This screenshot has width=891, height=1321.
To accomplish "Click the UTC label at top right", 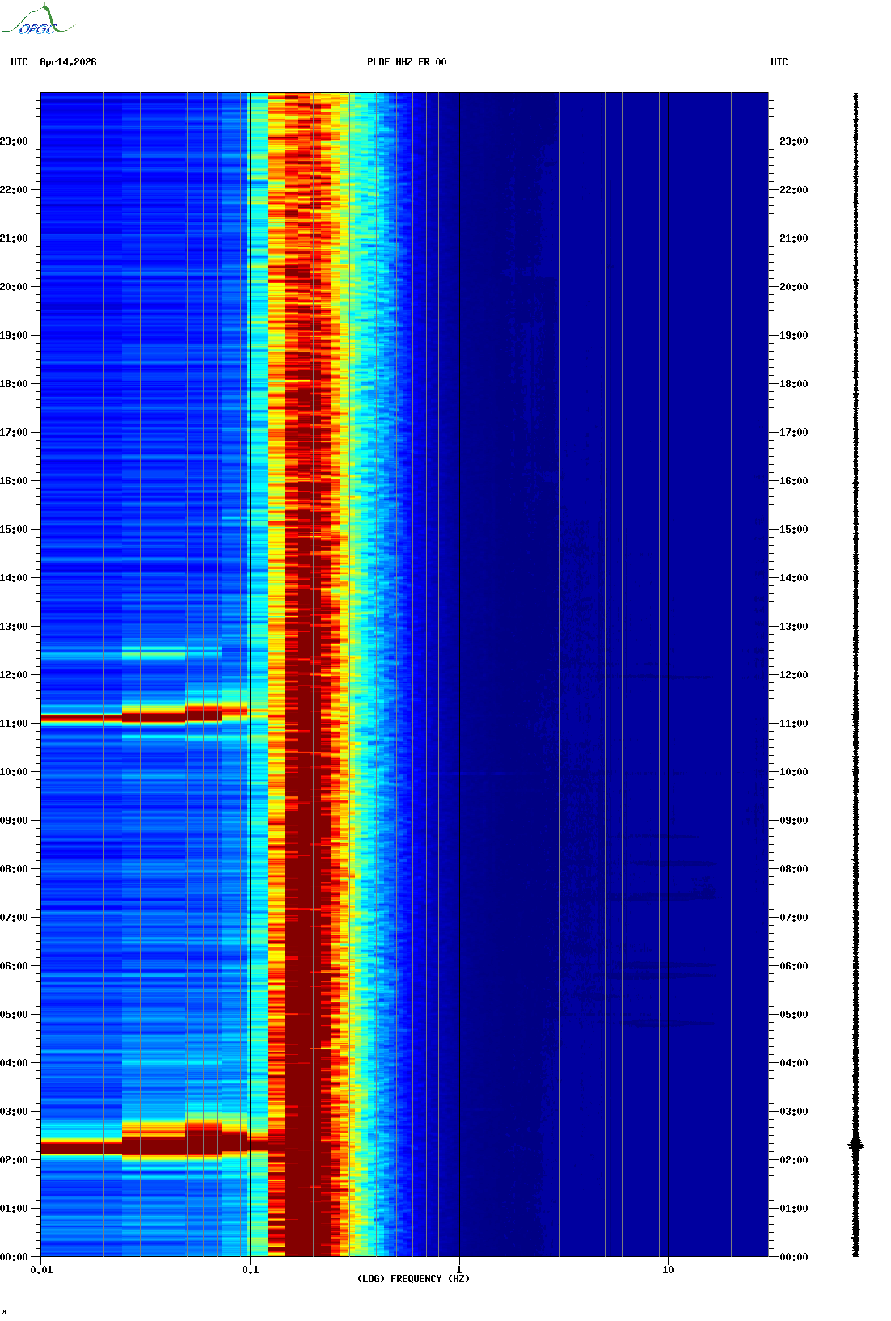I will click(779, 62).
